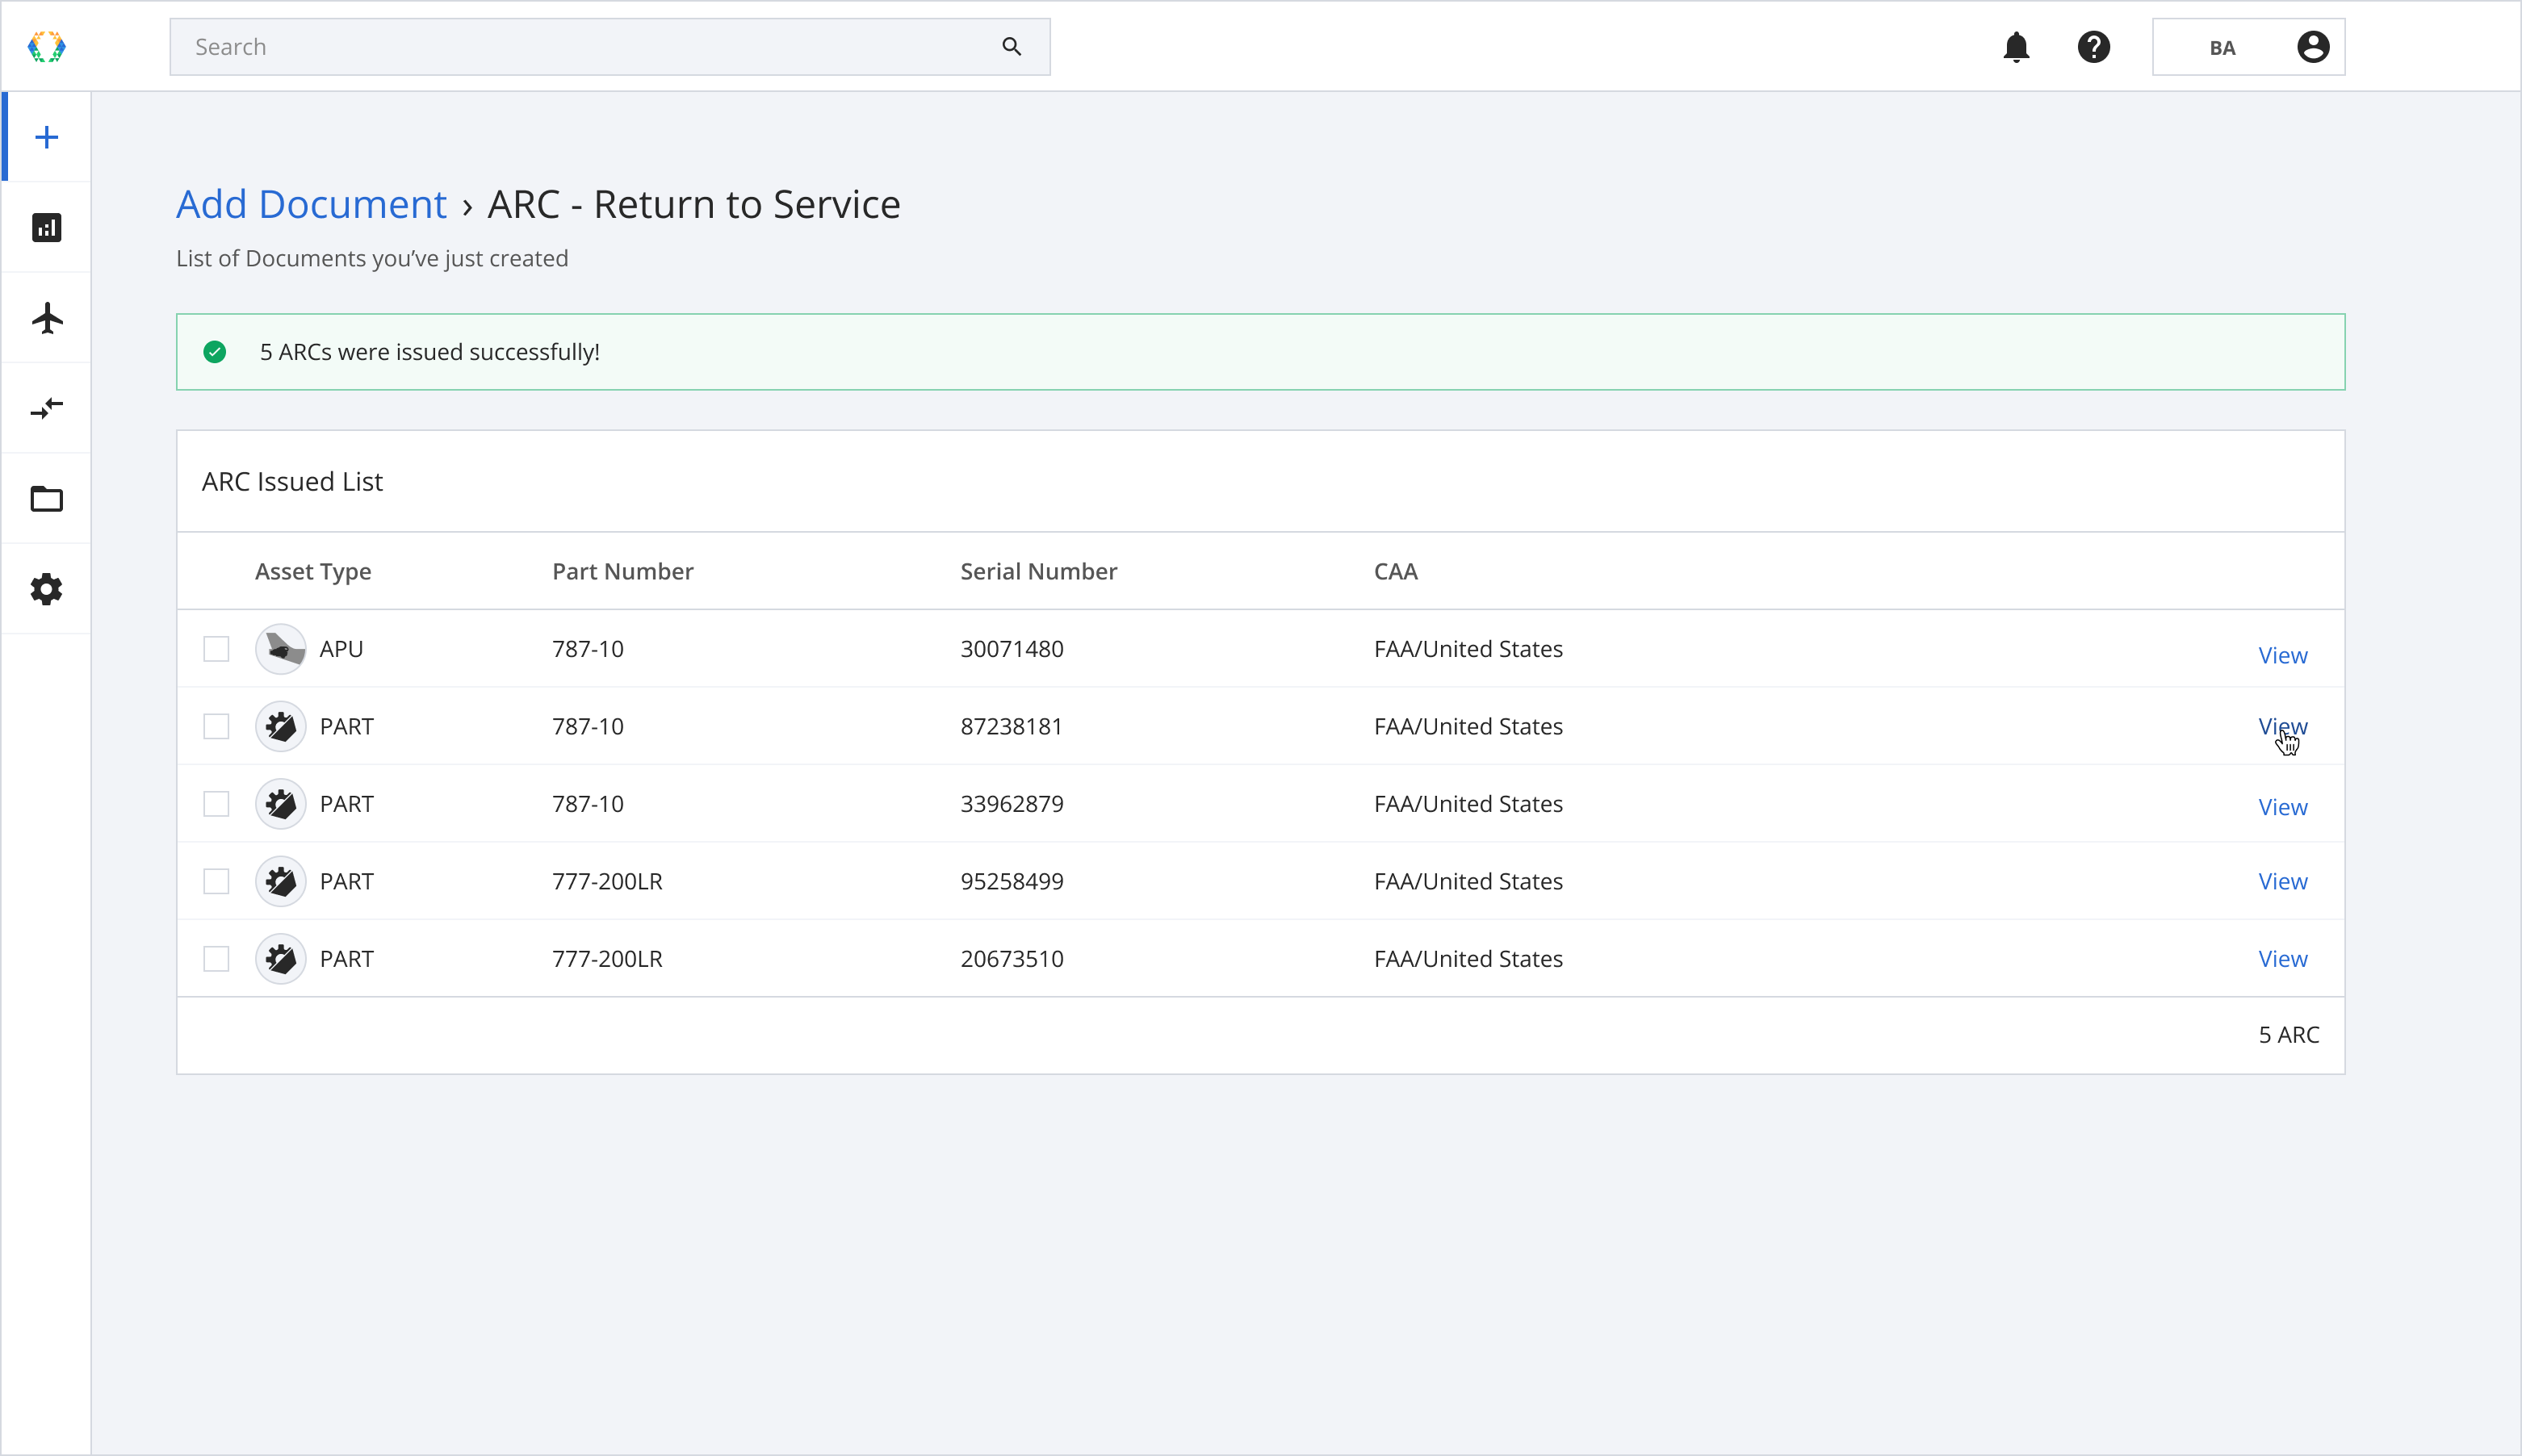Click serial number 30071480
The height and width of the screenshot is (1456, 2522).
[x=1012, y=649]
